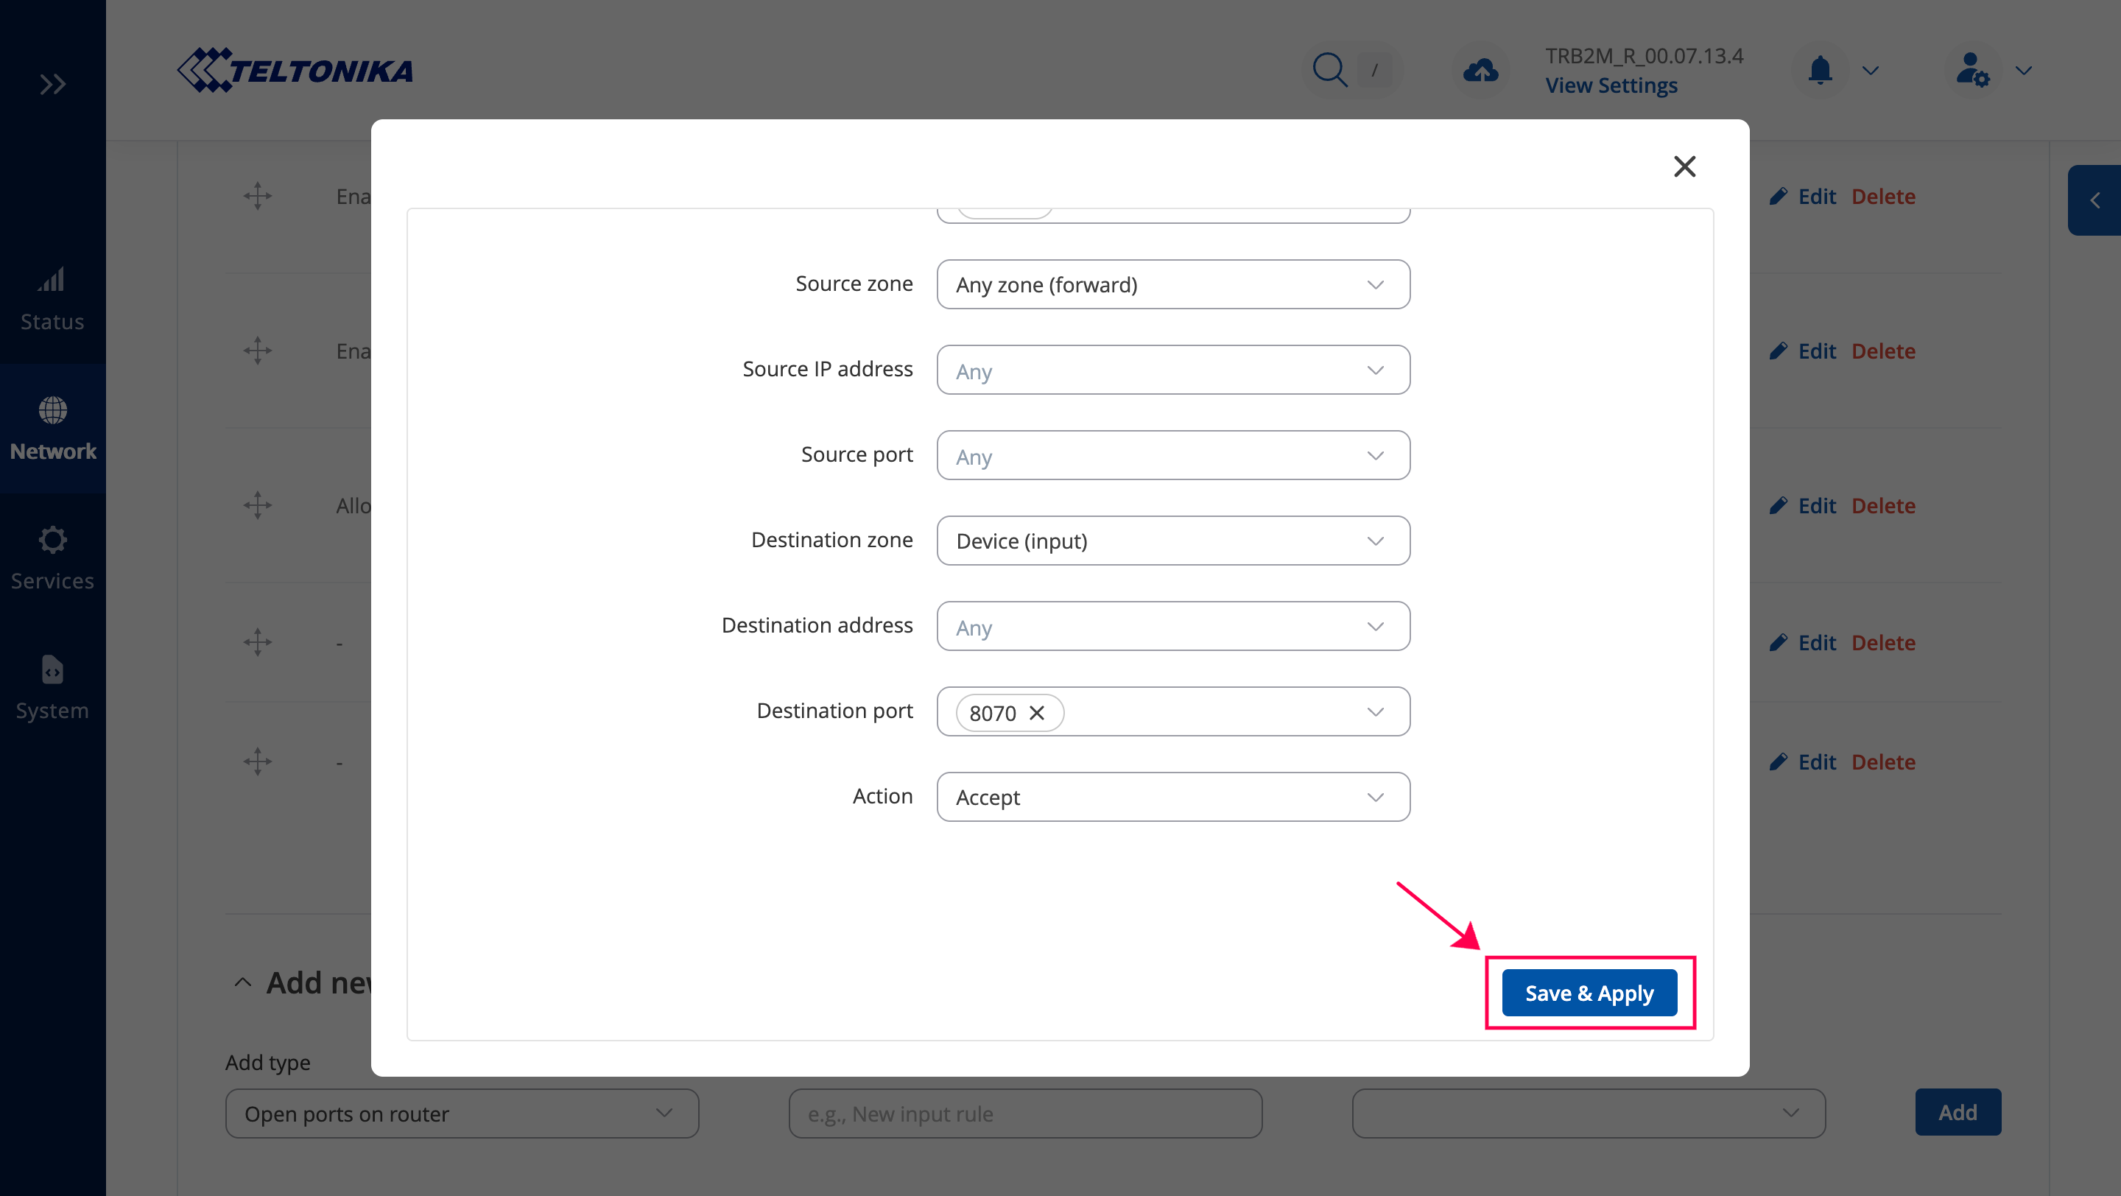Expand the Source port dropdown

click(x=1172, y=455)
